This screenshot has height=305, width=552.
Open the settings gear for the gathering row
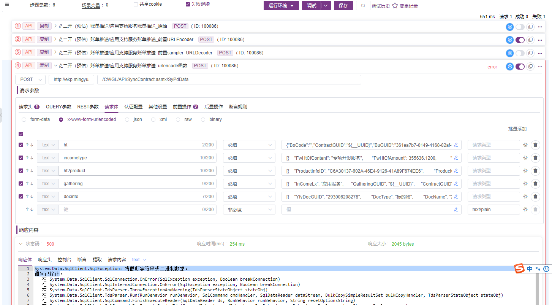pos(525,184)
